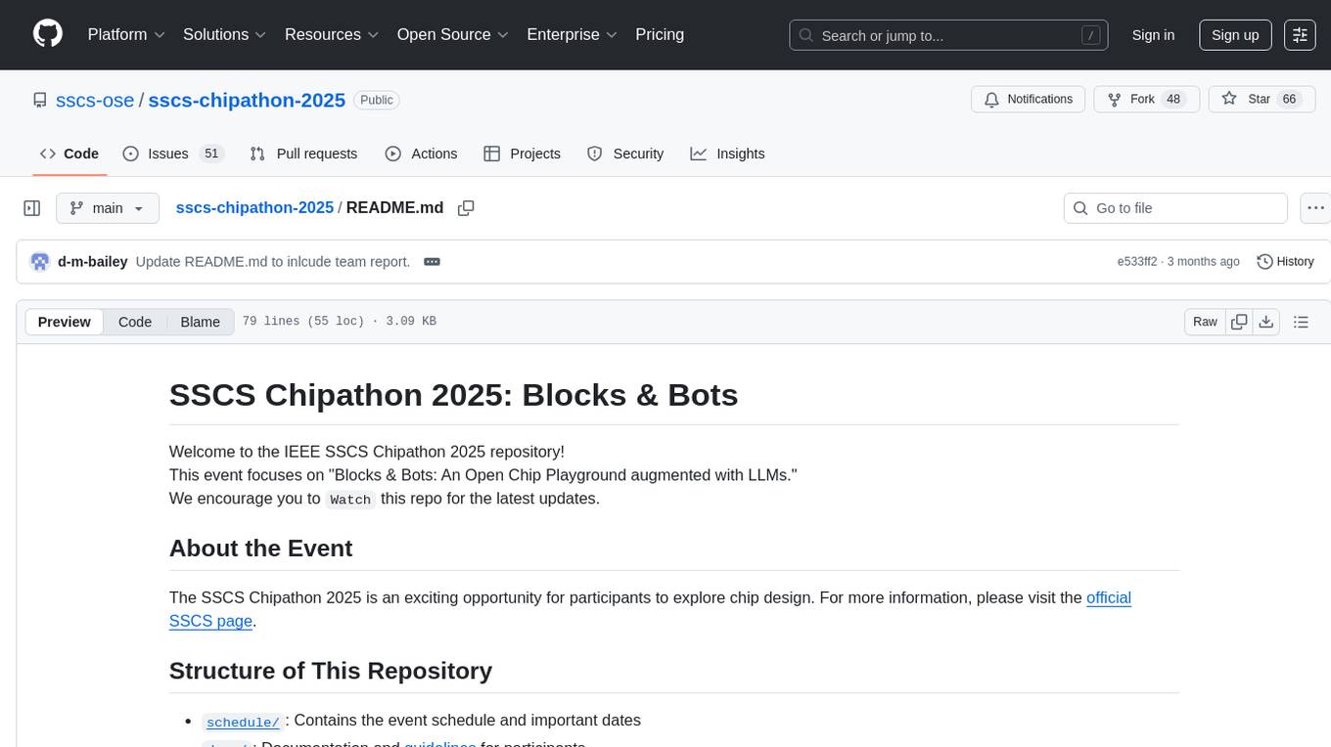
Task: Open the d-m-bailey author profile
Action: [x=92, y=261]
